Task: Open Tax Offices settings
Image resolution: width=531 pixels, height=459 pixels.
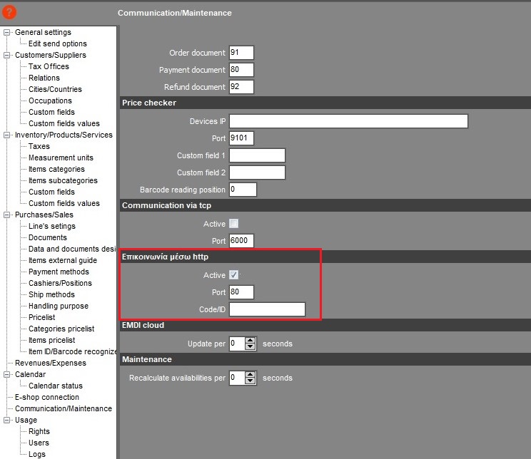Action: coord(49,66)
